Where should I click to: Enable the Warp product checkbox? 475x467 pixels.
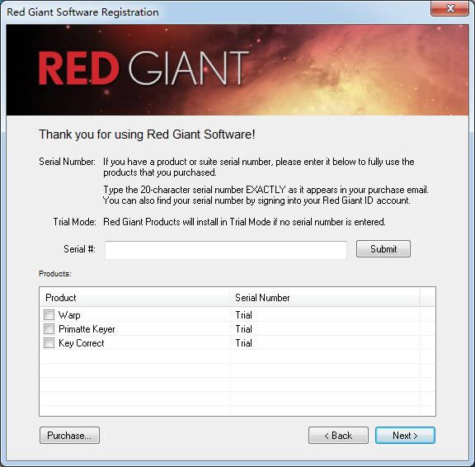49,314
